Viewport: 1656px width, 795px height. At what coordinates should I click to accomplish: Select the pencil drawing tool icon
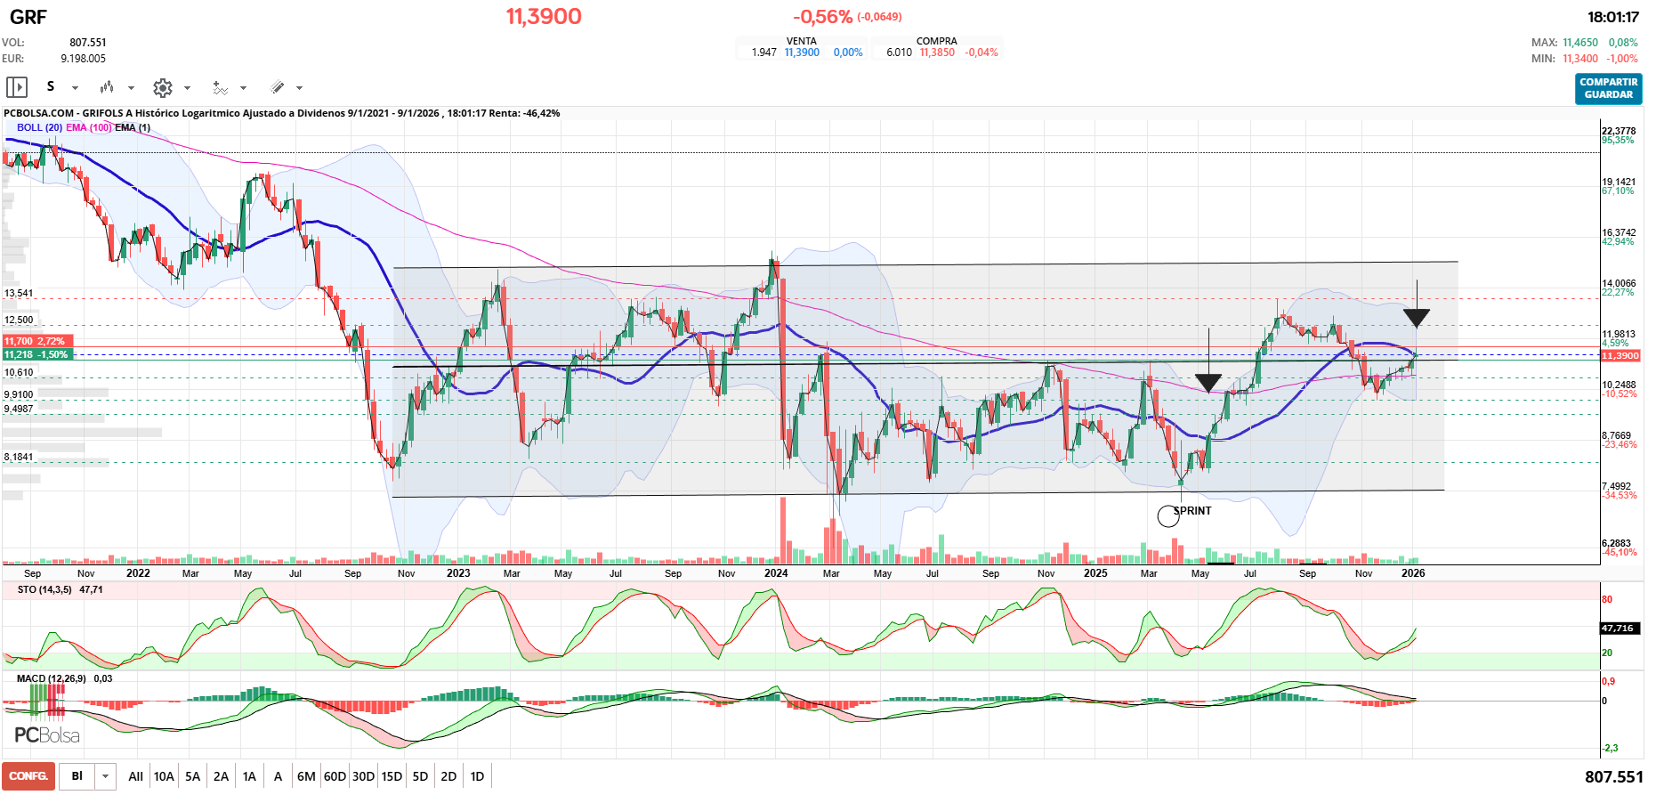coord(278,87)
